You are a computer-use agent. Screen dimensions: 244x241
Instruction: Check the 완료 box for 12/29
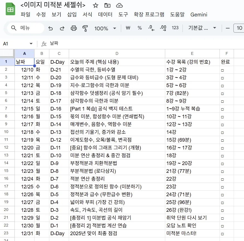(x=222, y=218)
